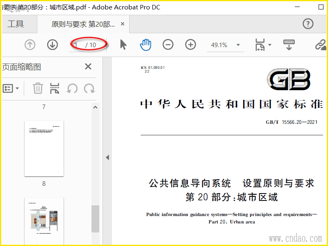
Task: Click the 49.1% zoom value field
Action: click(x=219, y=45)
